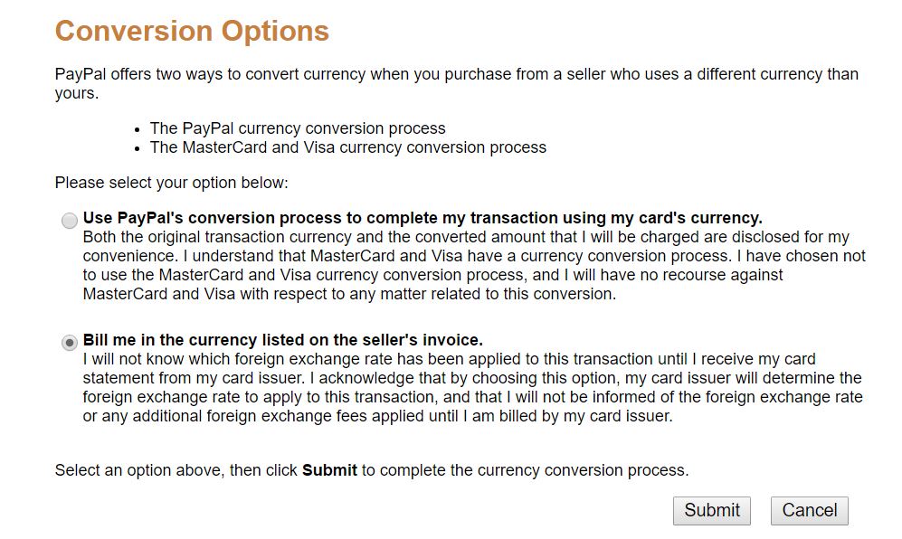Click the whitespace beside the Cancel button

click(873, 510)
